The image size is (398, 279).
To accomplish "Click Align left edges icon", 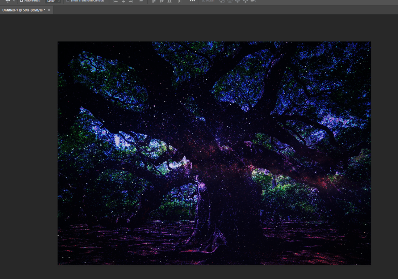I will pos(116,1).
